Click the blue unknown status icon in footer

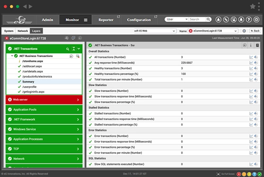click(255, 174)
